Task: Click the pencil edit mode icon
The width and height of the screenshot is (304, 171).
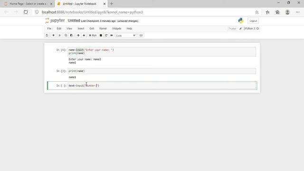Action: tap(241, 28)
